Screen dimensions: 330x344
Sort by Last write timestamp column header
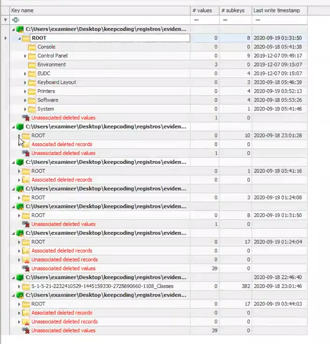click(279, 11)
